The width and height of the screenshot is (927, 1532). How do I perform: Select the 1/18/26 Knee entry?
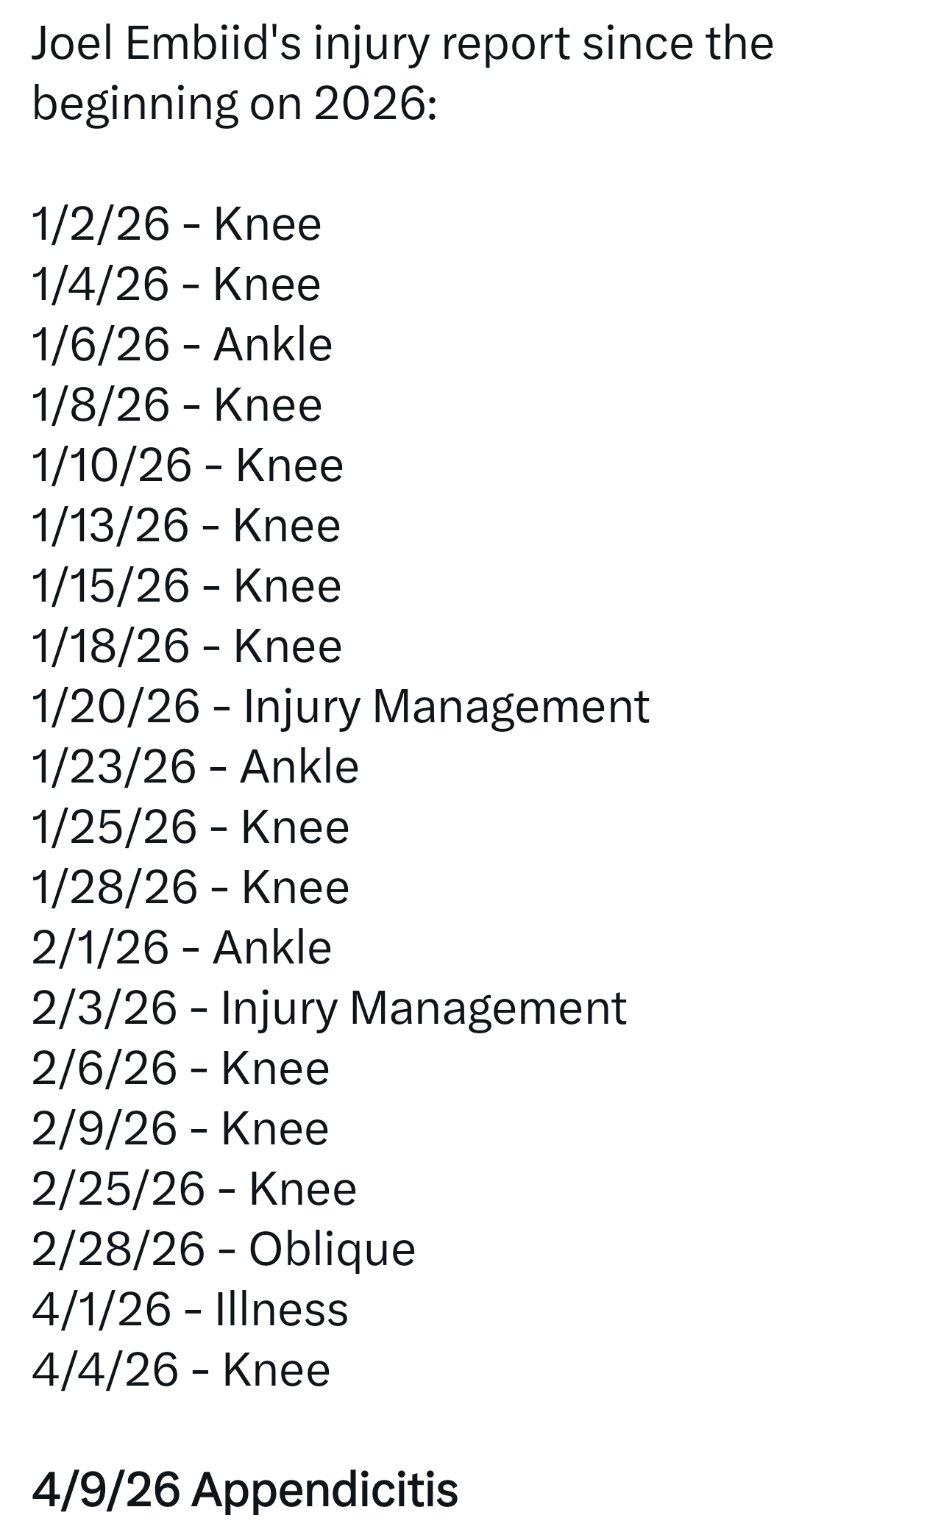click(187, 646)
